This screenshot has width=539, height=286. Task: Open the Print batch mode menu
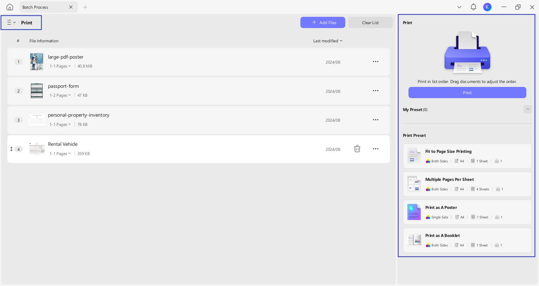pos(11,22)
